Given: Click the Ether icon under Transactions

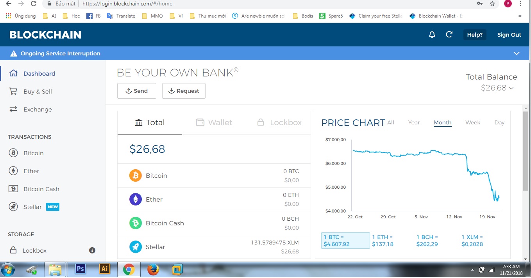Looking at the screenshot, I should coord(13,171).
